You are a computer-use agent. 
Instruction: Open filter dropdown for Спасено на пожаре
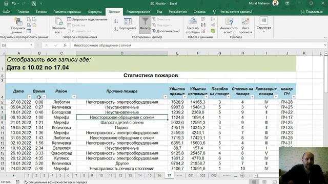click(x=252, y=97)
